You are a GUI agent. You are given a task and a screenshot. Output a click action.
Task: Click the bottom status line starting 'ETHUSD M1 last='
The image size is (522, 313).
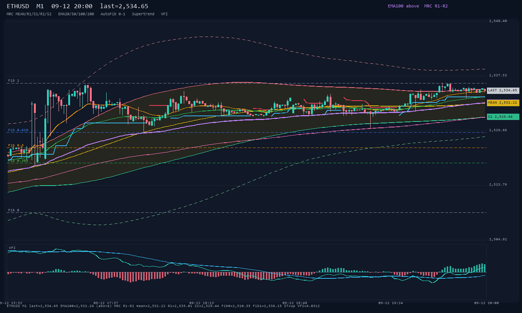[x=163, y=306]
